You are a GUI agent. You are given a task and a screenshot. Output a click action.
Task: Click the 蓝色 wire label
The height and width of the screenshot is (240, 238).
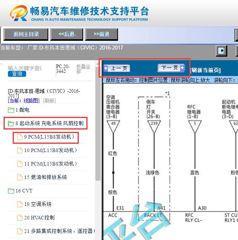point(194,173)
